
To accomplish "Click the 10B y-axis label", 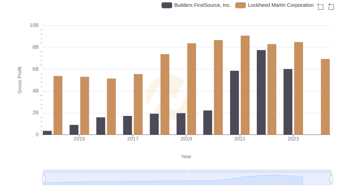I will 34,25.
